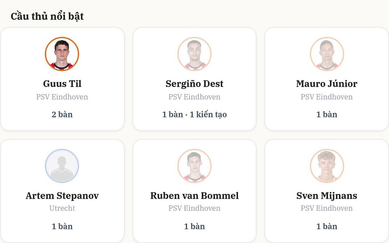Click PSV Eindhoven under Mauro Júnior

pos(327,97)
